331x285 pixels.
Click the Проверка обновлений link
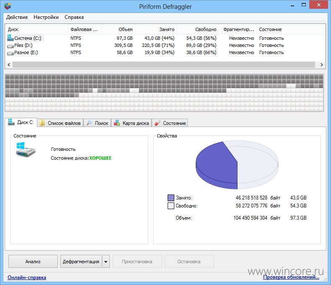point(291,277)
